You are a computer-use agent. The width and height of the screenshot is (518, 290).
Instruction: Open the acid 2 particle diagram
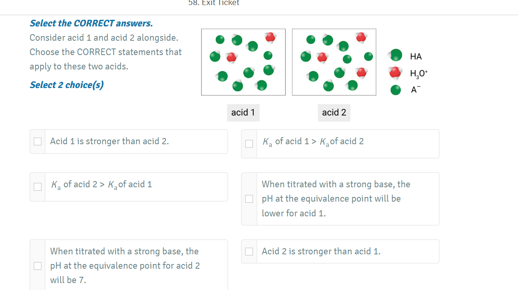click(334, 62)
